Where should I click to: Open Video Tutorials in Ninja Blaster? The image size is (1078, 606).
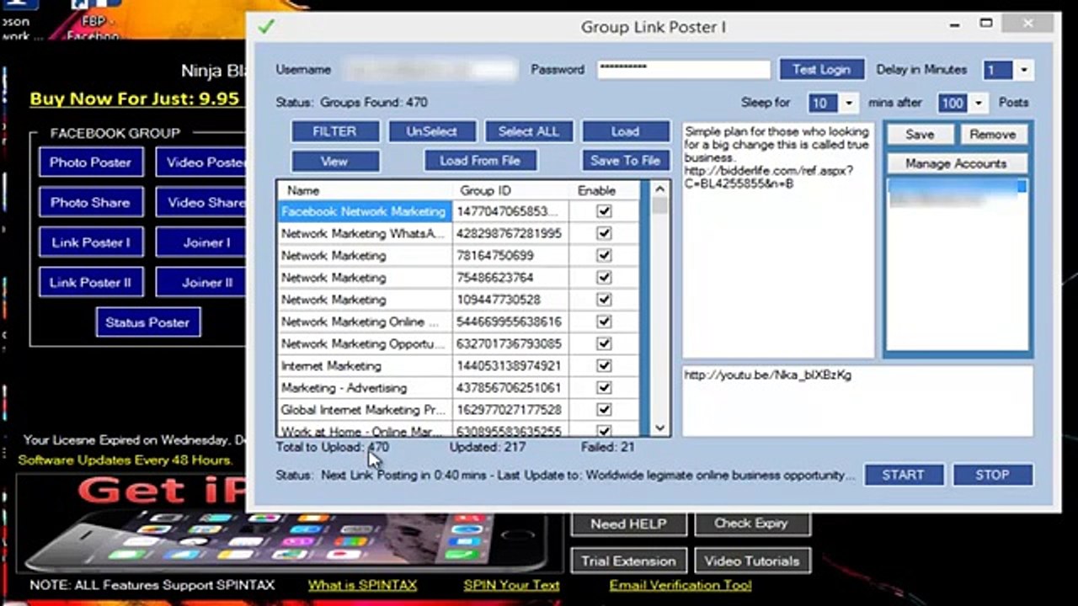point(751,561)
